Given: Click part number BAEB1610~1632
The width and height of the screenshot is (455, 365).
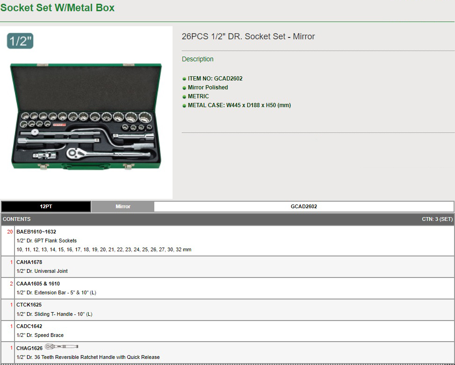Looking at the screenshot, I should tap(36, 232).
